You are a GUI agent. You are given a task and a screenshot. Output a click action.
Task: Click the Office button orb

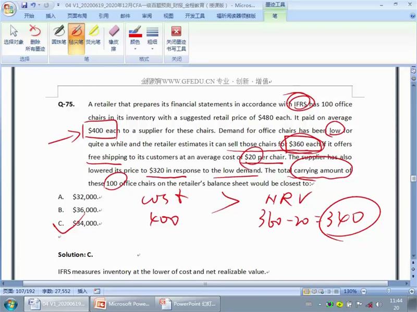pyautogui.click(x=9, y=9)
